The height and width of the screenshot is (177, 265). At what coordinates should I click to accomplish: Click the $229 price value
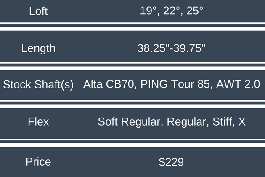click(x=171, y=162)
